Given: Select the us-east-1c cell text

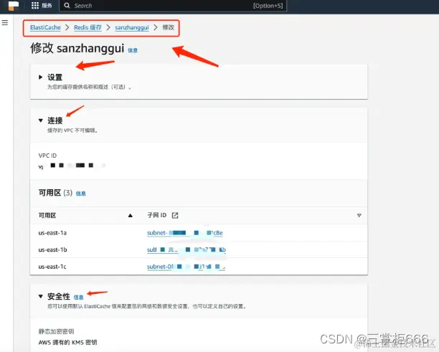Looking at the screenshot, I should (52, 267).
